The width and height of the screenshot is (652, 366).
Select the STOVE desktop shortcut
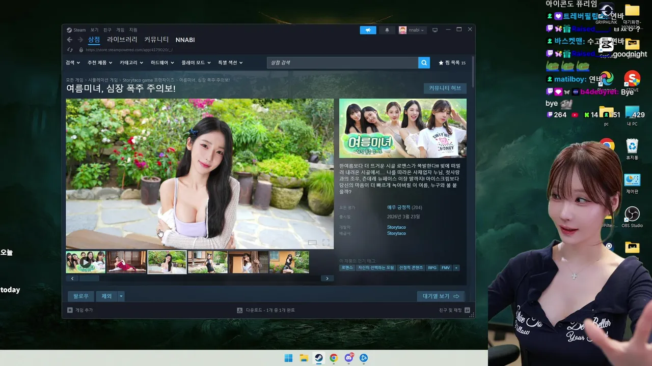632,82
